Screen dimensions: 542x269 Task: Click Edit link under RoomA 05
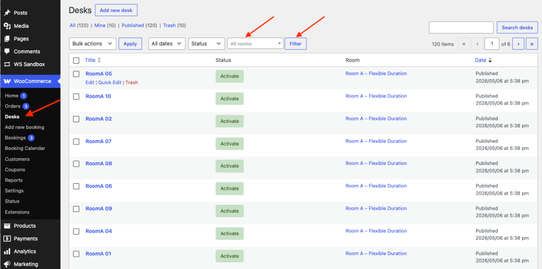[x=90, y=82]
